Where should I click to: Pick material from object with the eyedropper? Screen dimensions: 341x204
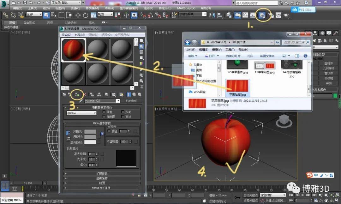click(81, 101)
